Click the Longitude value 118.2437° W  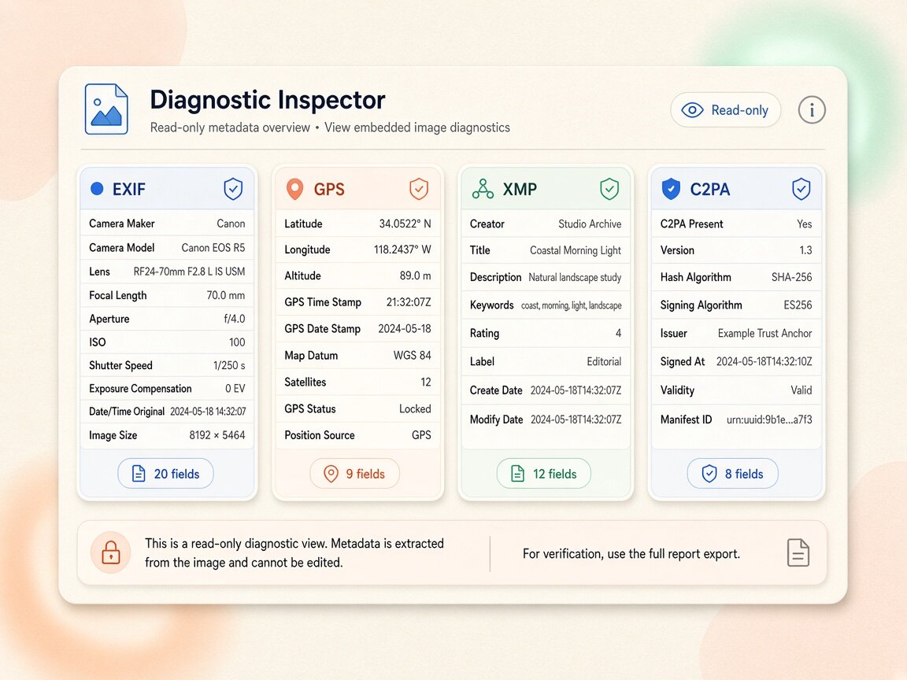click(402, 249)
